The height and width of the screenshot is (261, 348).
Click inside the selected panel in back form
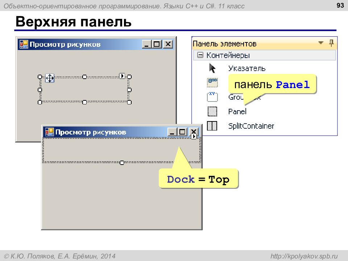tap(84, 90)
